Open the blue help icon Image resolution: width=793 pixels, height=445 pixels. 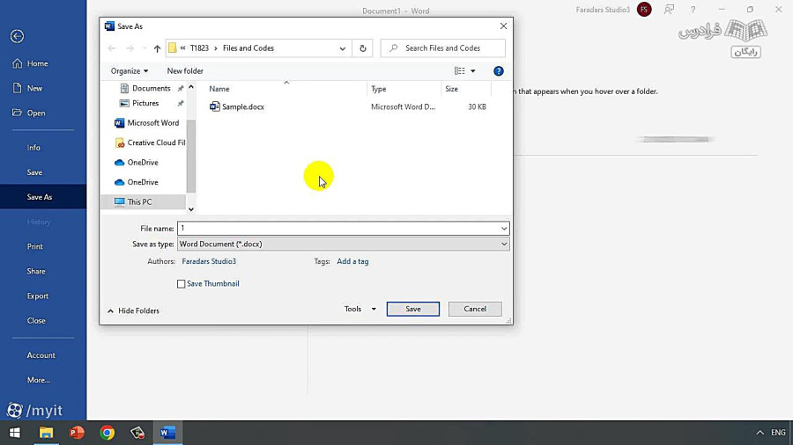[498, 71]
